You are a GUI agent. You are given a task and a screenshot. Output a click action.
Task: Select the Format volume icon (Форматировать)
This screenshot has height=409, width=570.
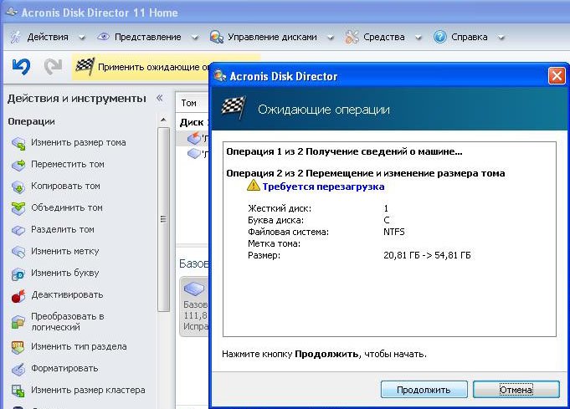(x=18, y=369)
